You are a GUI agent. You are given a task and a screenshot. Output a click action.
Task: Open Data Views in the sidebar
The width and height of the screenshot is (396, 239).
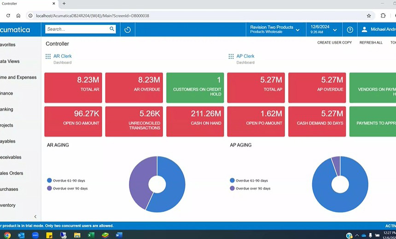click(x=10, y=61)
